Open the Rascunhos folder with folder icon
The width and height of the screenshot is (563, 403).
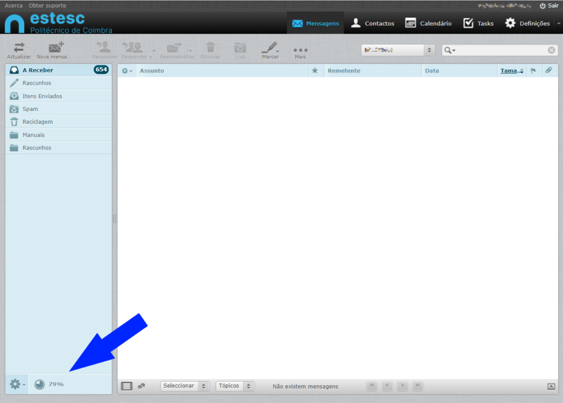pos(58,148)
